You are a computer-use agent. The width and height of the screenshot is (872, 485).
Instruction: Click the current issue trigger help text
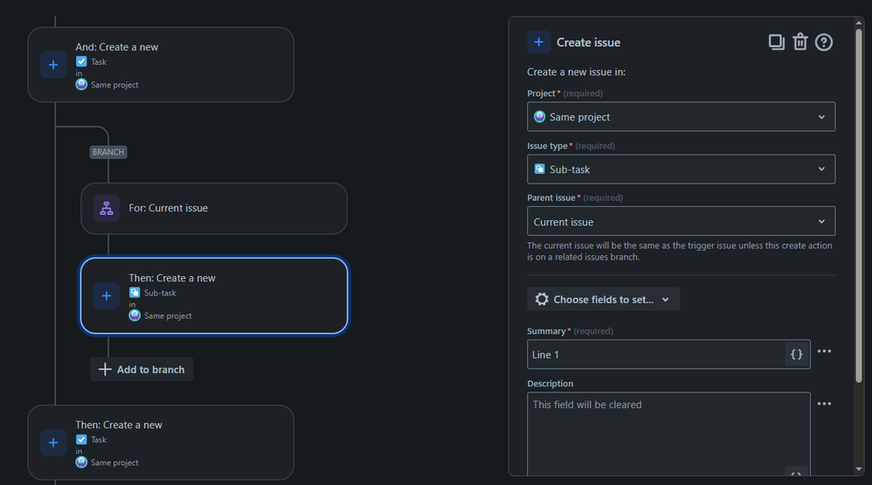click(x=680, y=251)
